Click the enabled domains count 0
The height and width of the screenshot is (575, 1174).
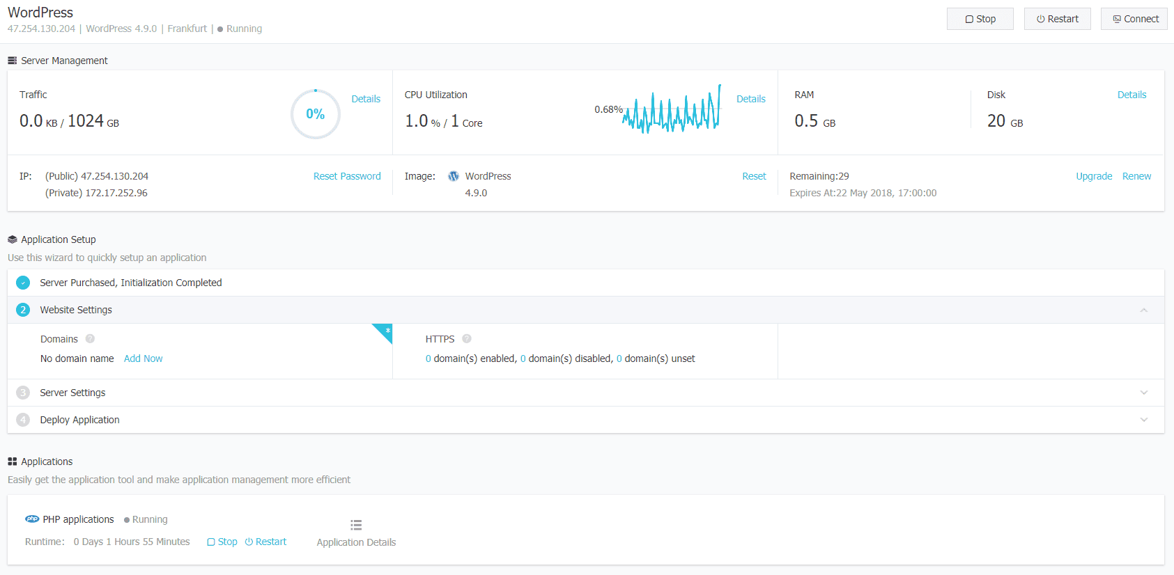click(428, 359)
